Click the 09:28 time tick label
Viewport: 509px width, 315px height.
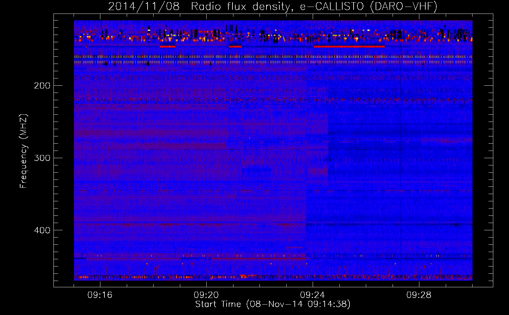(x=419, y=295)
